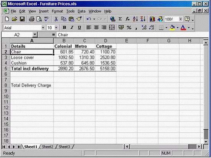This screenshot has height=158, width=211.
Task: Expand the Arial font name dropdown
Action: pos(43,28)
